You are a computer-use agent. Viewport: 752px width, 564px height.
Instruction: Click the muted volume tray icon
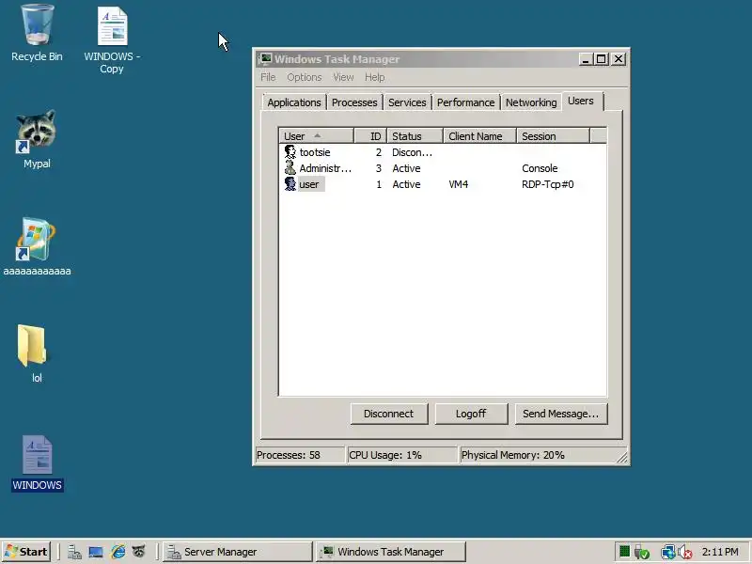point(685,553)
